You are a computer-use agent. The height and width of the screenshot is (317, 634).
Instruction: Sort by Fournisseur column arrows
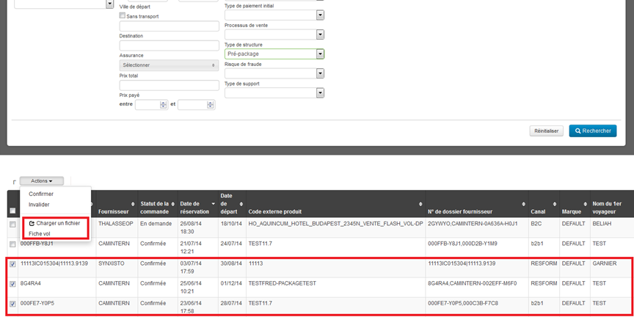pyautogui.click(x=133, y=204)
